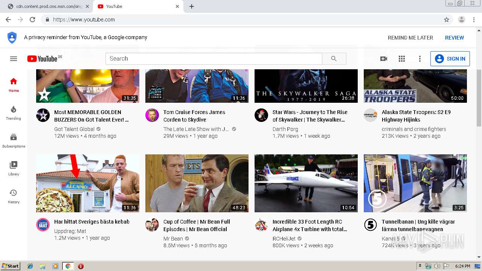Open the YouTube hamburger guide menu

tap(14, 59)
